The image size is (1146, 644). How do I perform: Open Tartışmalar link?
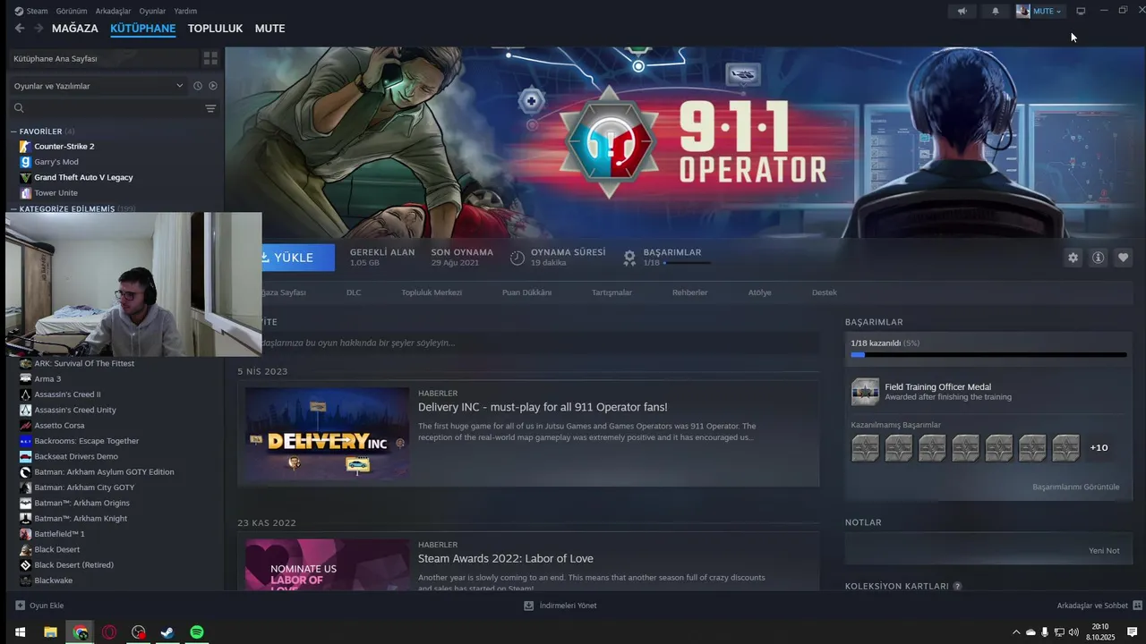pos(611,292)
